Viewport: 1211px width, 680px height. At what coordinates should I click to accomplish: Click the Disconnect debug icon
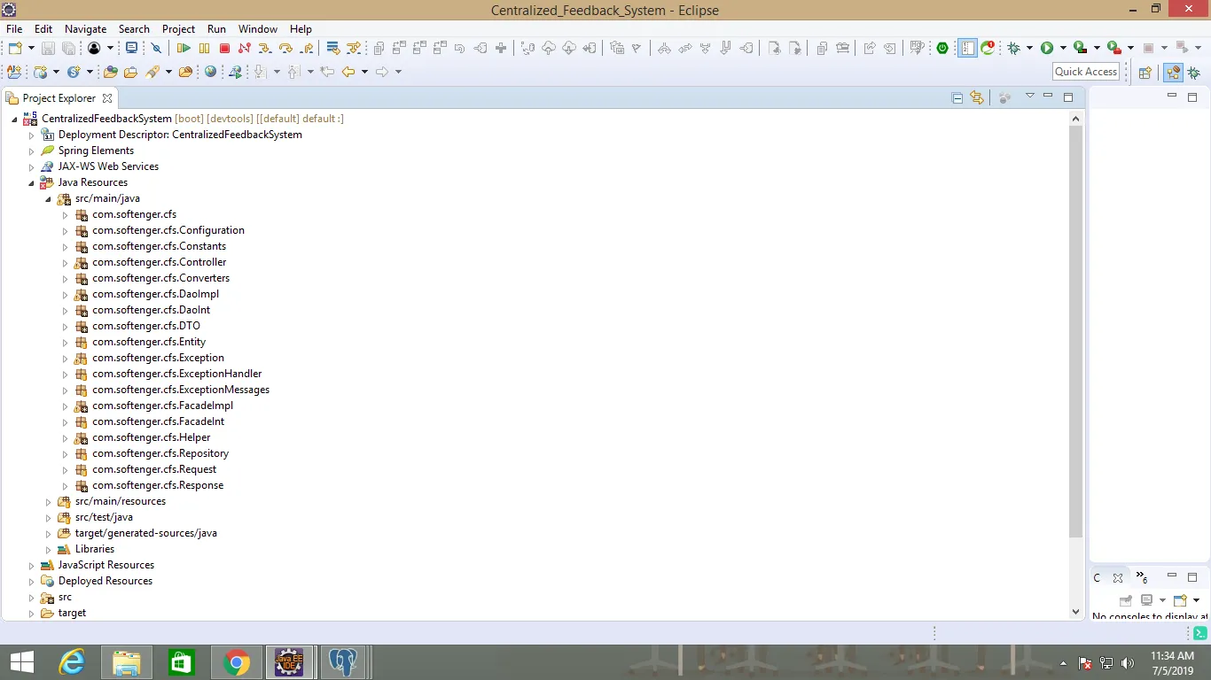click(x=245, y=49)
